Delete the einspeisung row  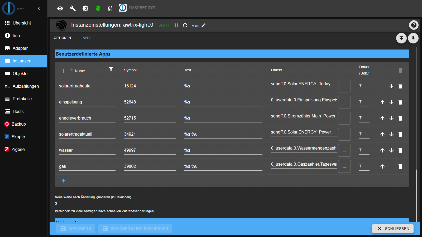[x=400, y=102]
